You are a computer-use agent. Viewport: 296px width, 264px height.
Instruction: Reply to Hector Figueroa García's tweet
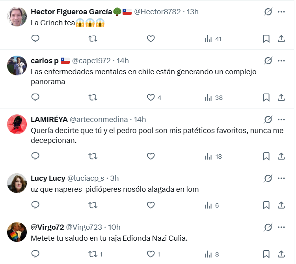(35, 39)
